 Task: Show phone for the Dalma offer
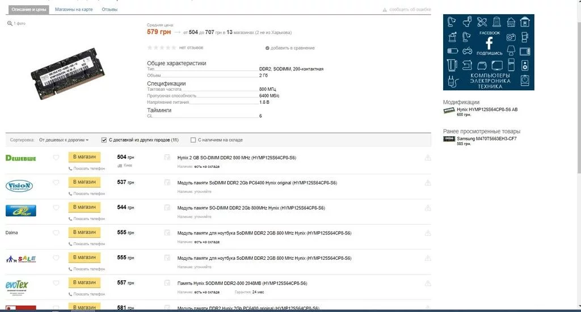[87, 244]
